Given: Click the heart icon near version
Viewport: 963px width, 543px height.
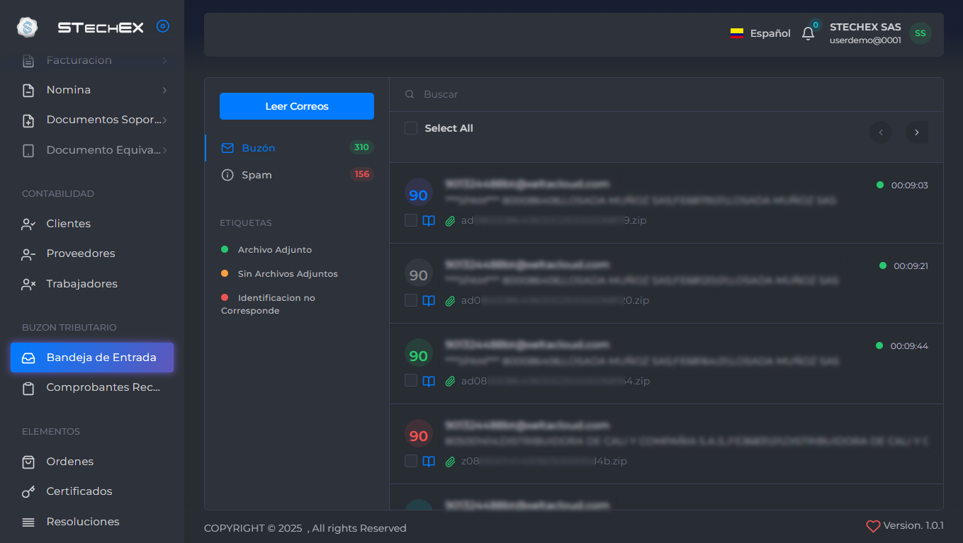Looking at the screenshot, I should tap(873, 527).
